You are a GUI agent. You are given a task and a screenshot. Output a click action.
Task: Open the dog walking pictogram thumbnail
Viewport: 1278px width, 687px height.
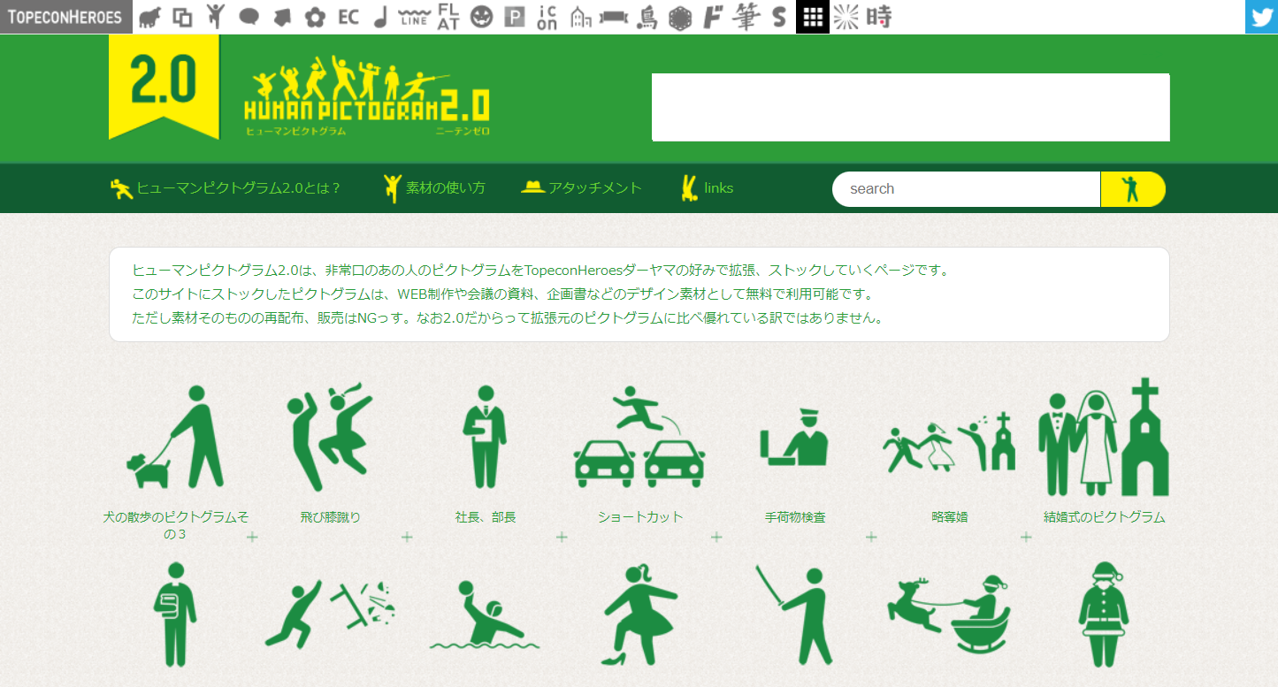[176, 438]
